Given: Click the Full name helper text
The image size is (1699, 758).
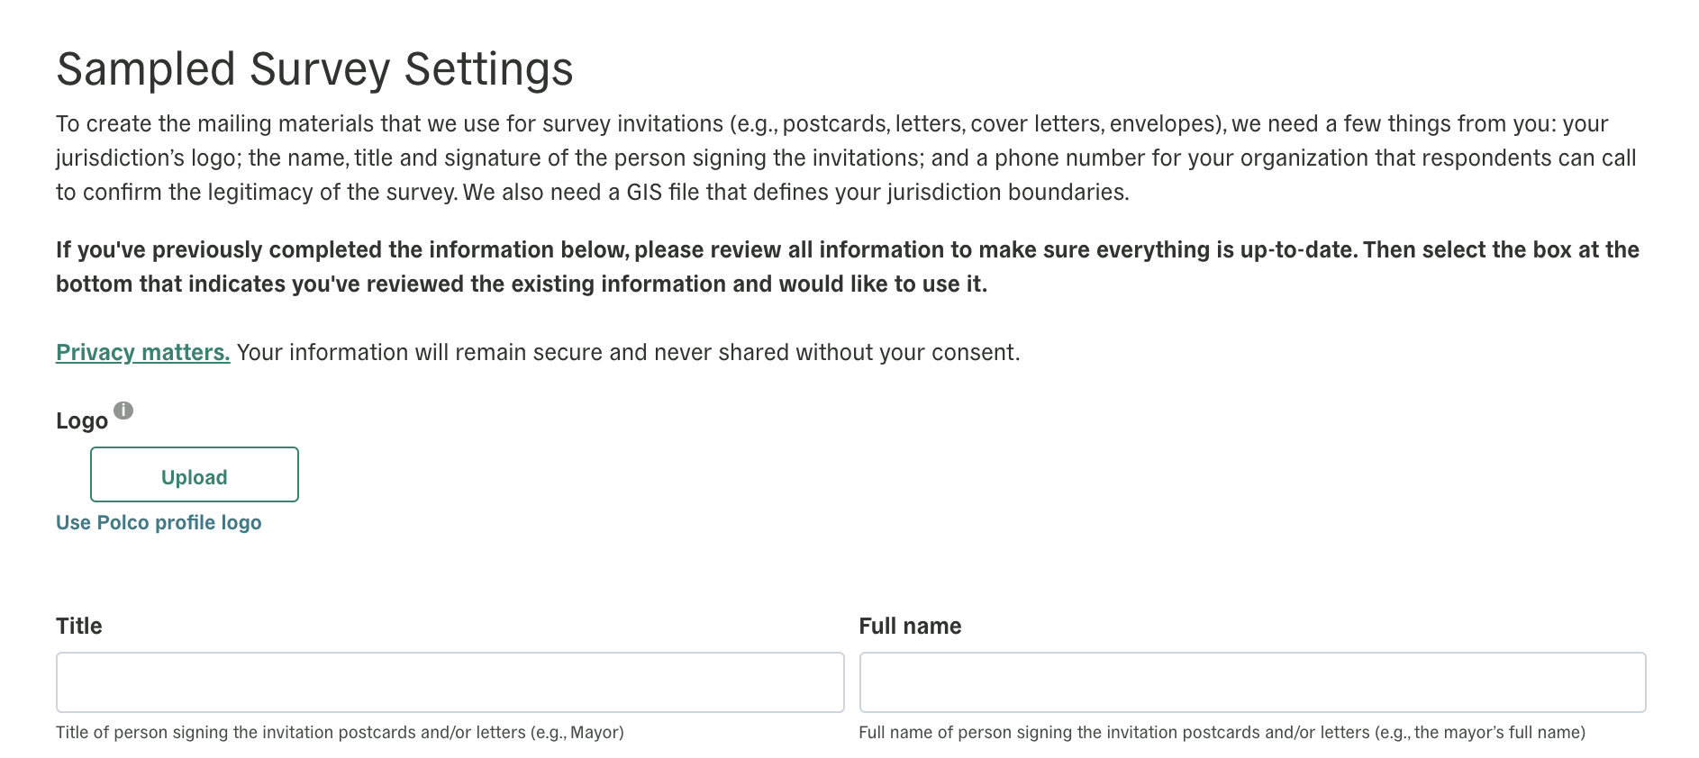Looking at the screenshot, I should [1222, 733].
